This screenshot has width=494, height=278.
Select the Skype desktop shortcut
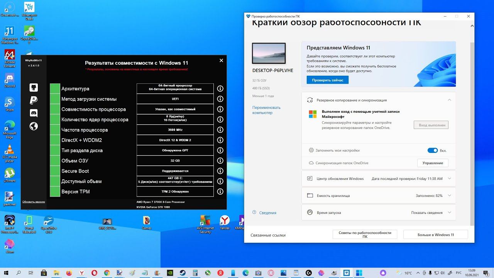(9, 105)
